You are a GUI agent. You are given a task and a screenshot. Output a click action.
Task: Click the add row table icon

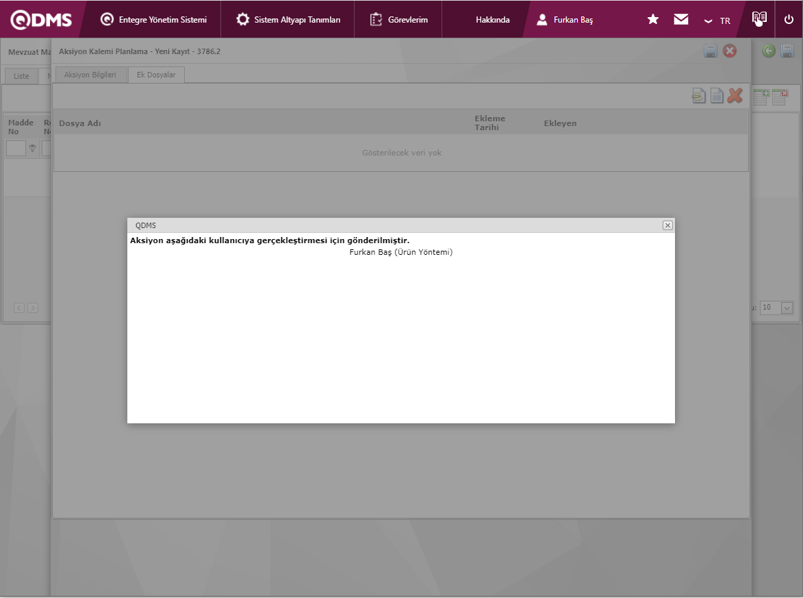pos(761,97)
